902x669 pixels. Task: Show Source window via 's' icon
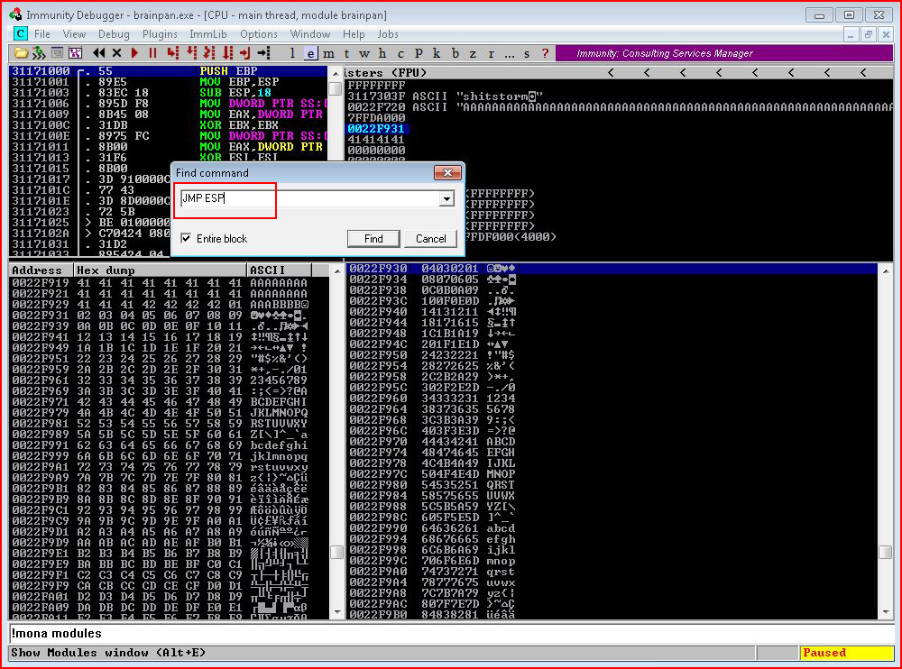[527, 53]
